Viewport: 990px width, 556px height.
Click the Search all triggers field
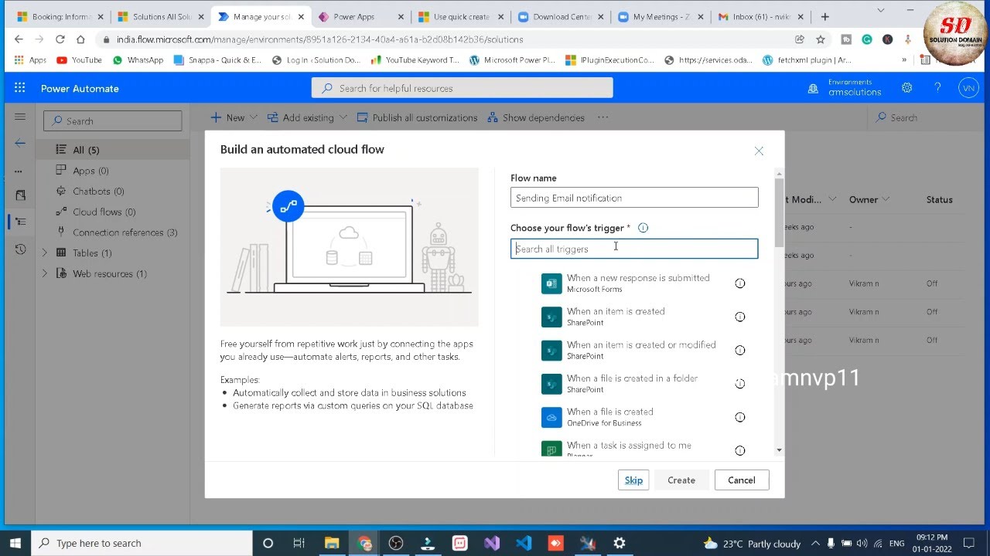click(x=634, y=249)
